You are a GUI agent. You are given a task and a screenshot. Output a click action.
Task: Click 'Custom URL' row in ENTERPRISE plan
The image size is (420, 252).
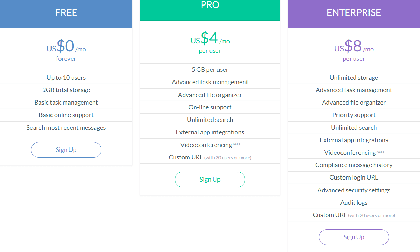point(354,215)
